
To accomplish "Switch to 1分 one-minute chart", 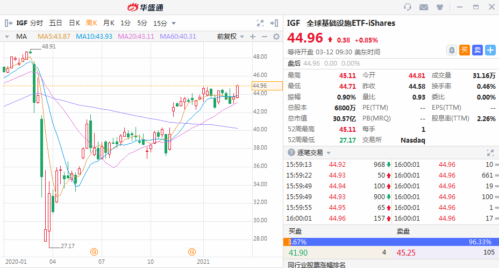I will pyautogui.click(x=125, y=23).
